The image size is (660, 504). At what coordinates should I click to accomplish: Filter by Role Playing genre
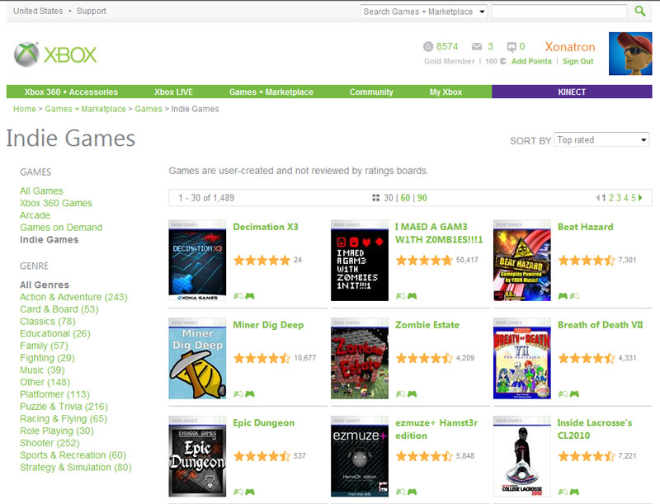(57, 431)
